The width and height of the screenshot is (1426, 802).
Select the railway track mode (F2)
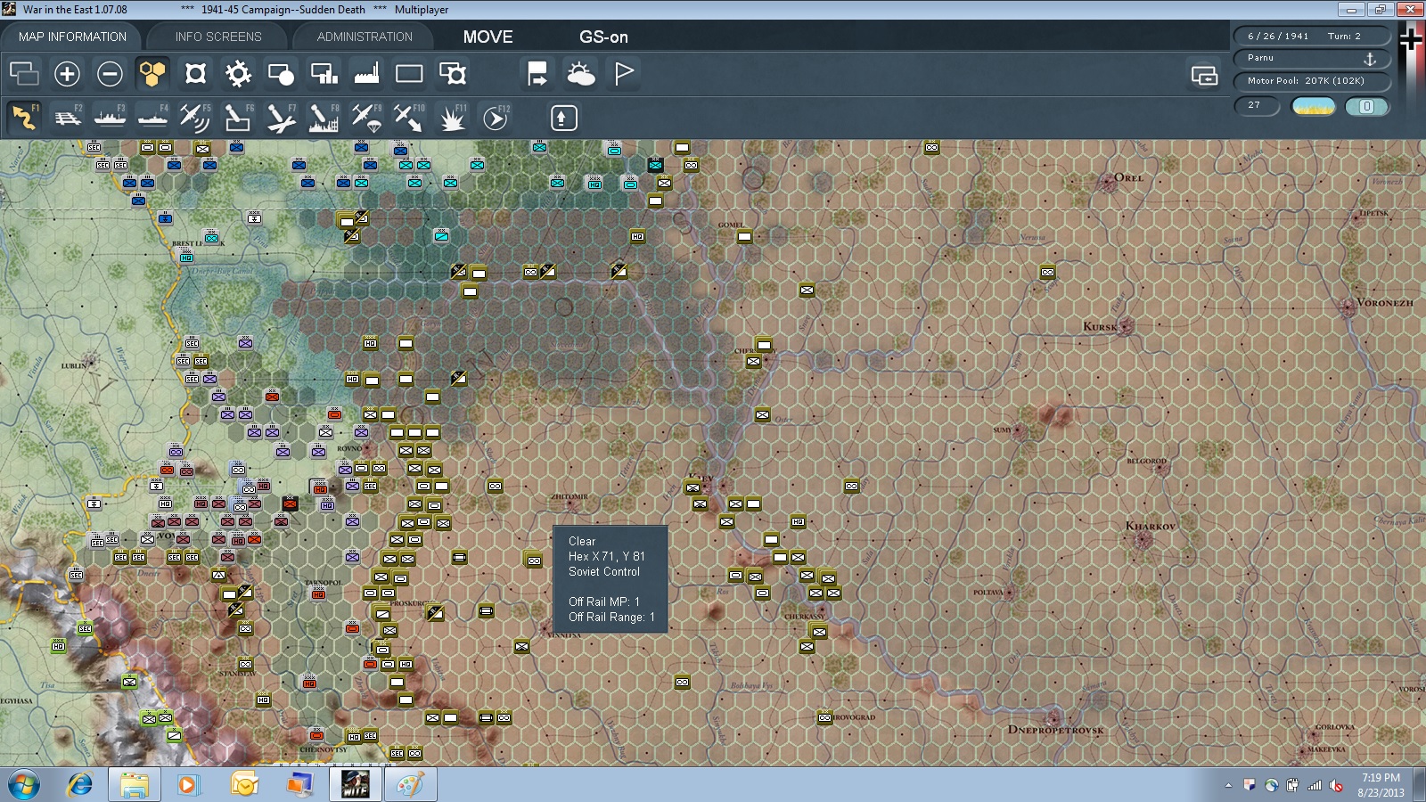pos(67,117)
